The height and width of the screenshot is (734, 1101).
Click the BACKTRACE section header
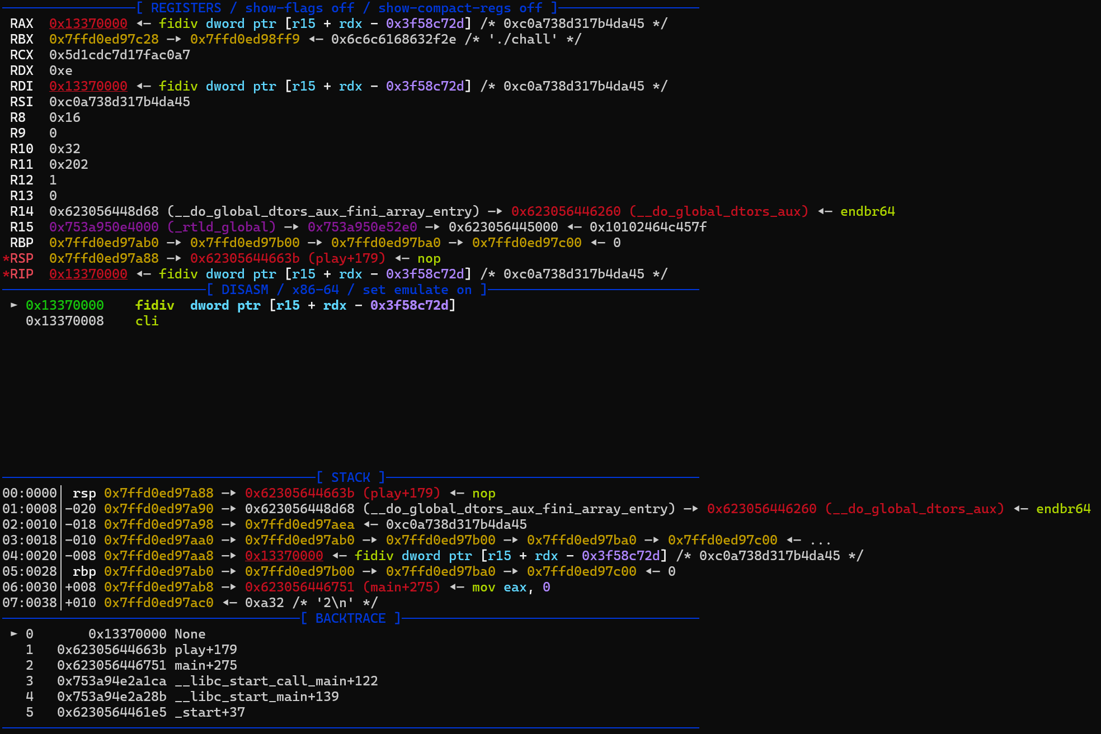[350, 618]
